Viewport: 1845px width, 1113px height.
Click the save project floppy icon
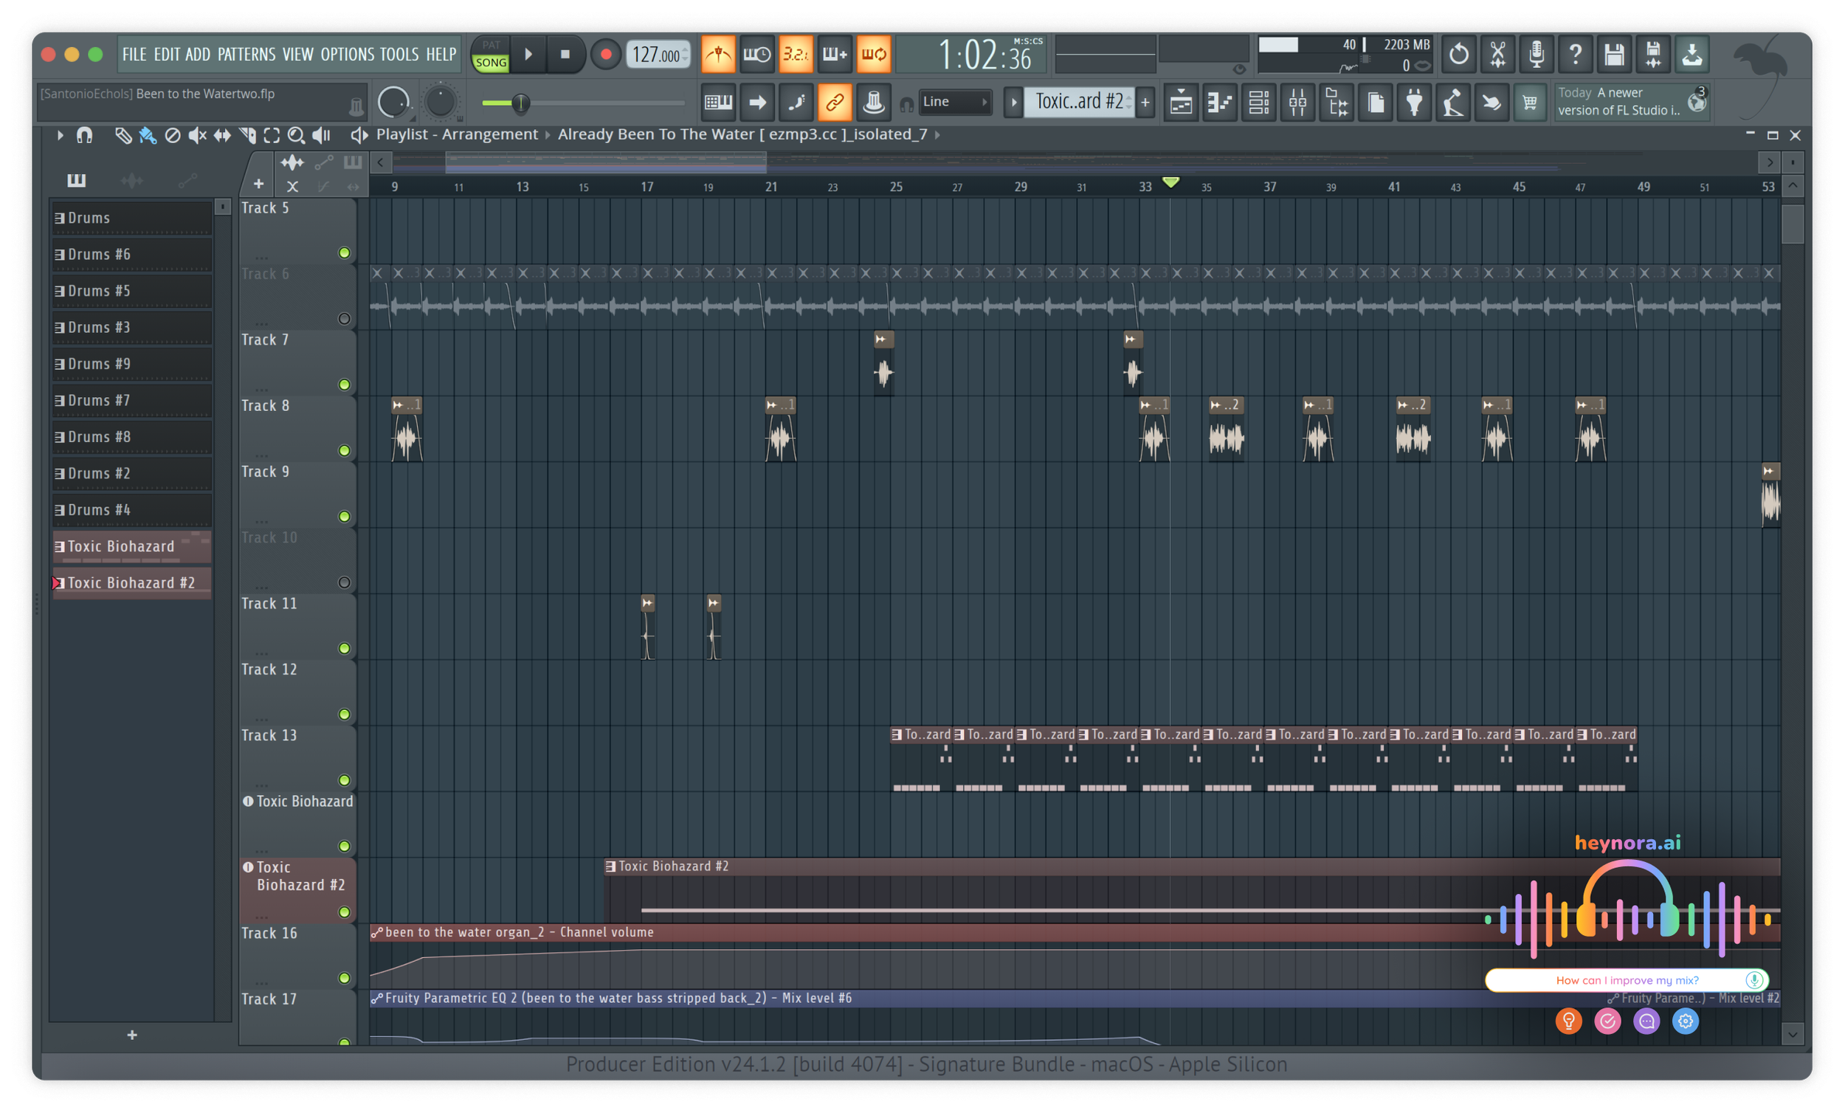point(1613,55)
